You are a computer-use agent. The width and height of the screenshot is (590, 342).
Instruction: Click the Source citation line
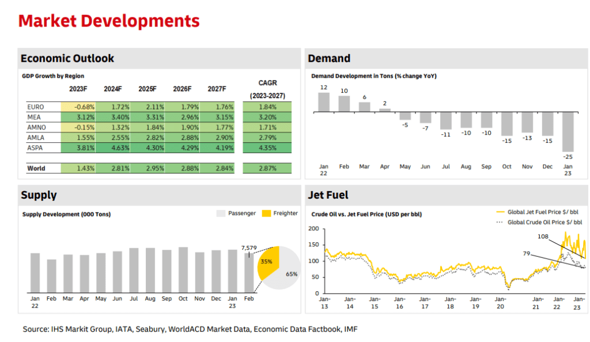(x=190, y=329)
